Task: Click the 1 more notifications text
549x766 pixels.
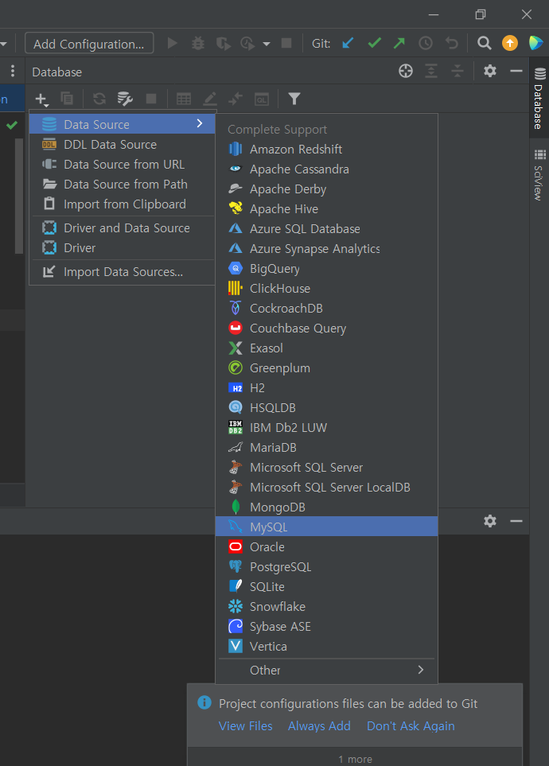Action: coord(356,759)
